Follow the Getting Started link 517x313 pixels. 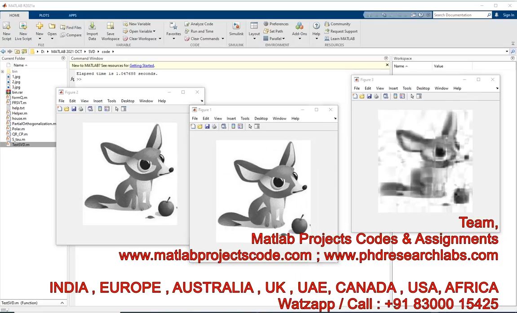[141, 66]
